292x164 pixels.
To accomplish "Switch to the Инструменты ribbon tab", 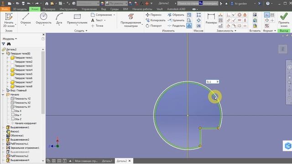I will (68, 9).
